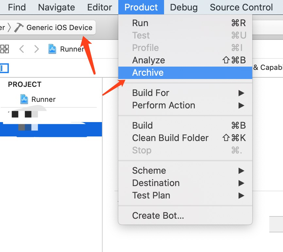Open the related items grid icon

point(5,49)
